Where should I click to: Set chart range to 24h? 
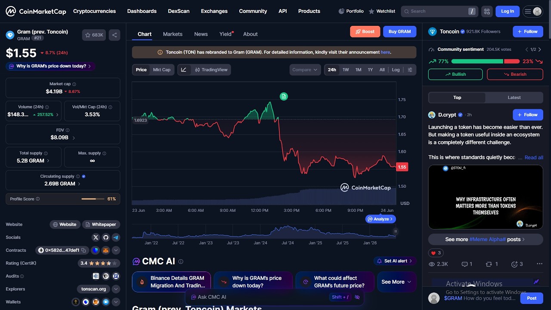coord(332,70)
